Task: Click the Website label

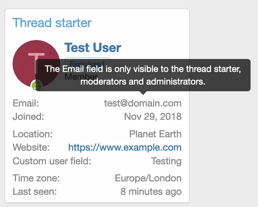Action: coord(31,147)
